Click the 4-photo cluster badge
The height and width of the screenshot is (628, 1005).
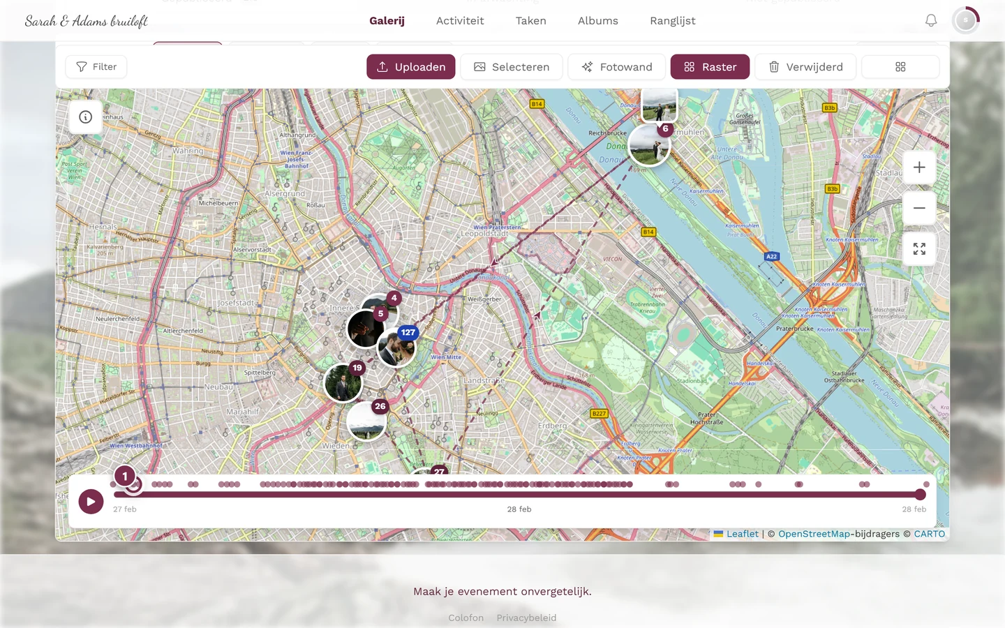[394, 298]
